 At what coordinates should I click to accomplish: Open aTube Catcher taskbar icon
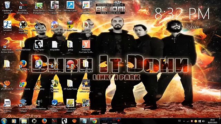click(74, 121)
